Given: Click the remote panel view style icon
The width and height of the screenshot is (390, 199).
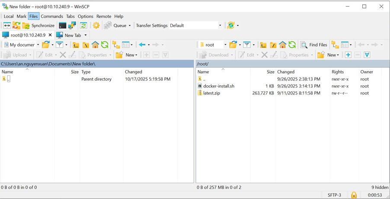Looking at the screenshot, I should pos(345,45).
